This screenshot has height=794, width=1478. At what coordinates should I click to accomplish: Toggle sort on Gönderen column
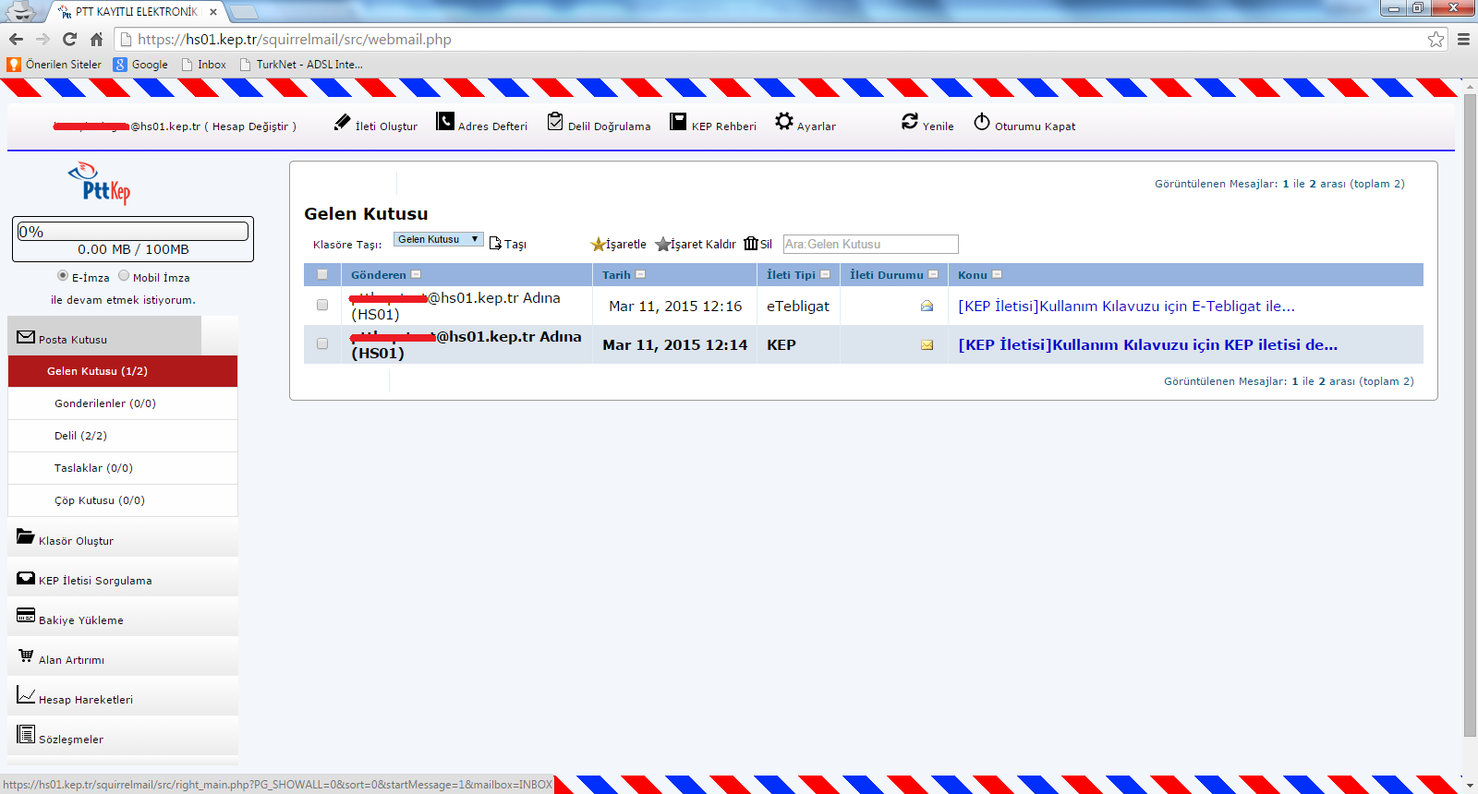[x=416, y=274]
